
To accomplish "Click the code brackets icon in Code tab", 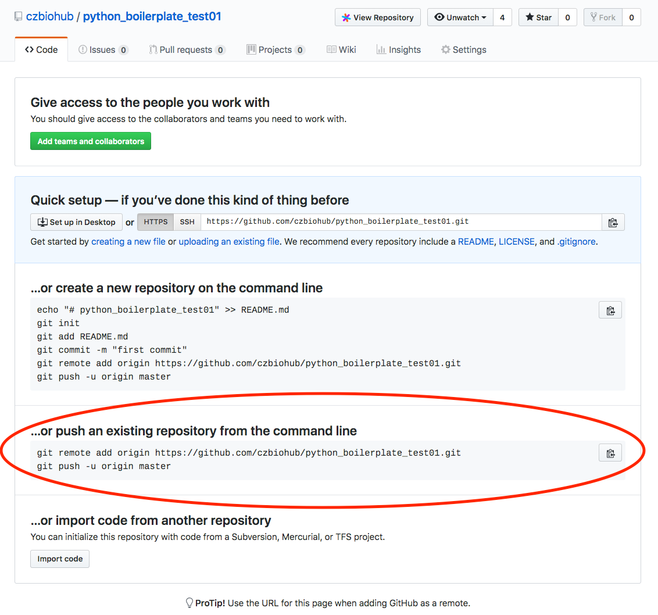I will 29,49.
